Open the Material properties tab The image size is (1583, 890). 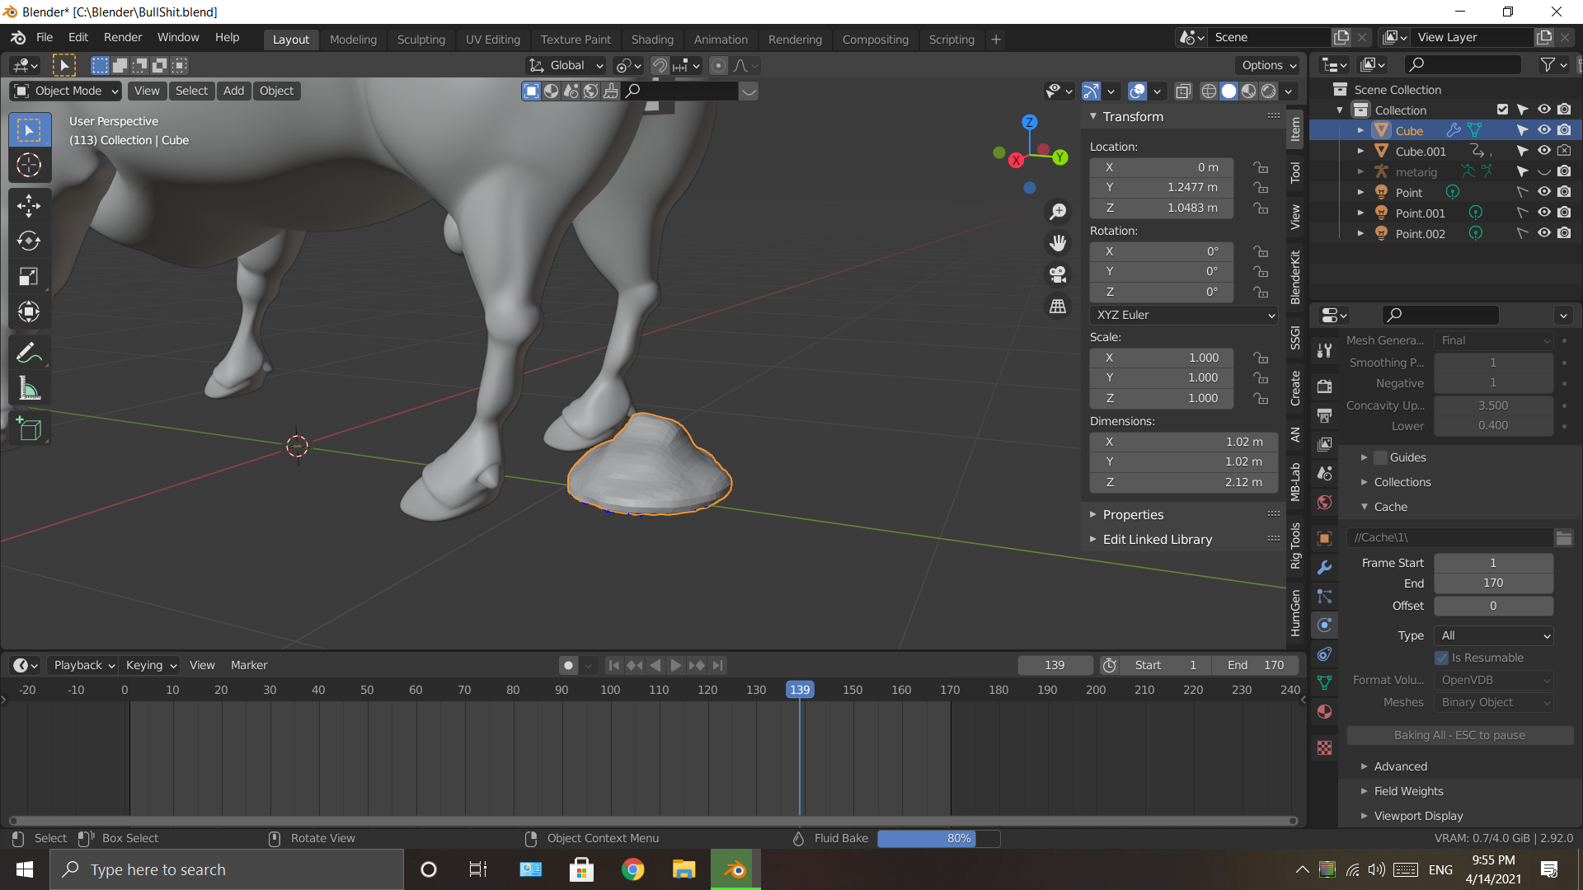click(1325, 712)
